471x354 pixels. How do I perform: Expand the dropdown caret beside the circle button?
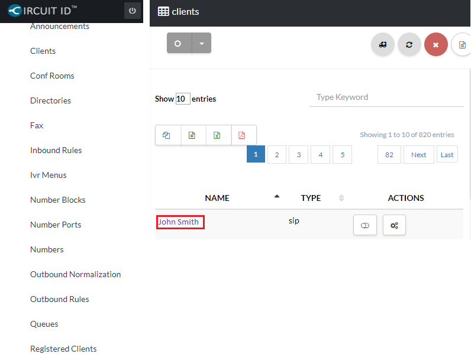coord(201,43)
